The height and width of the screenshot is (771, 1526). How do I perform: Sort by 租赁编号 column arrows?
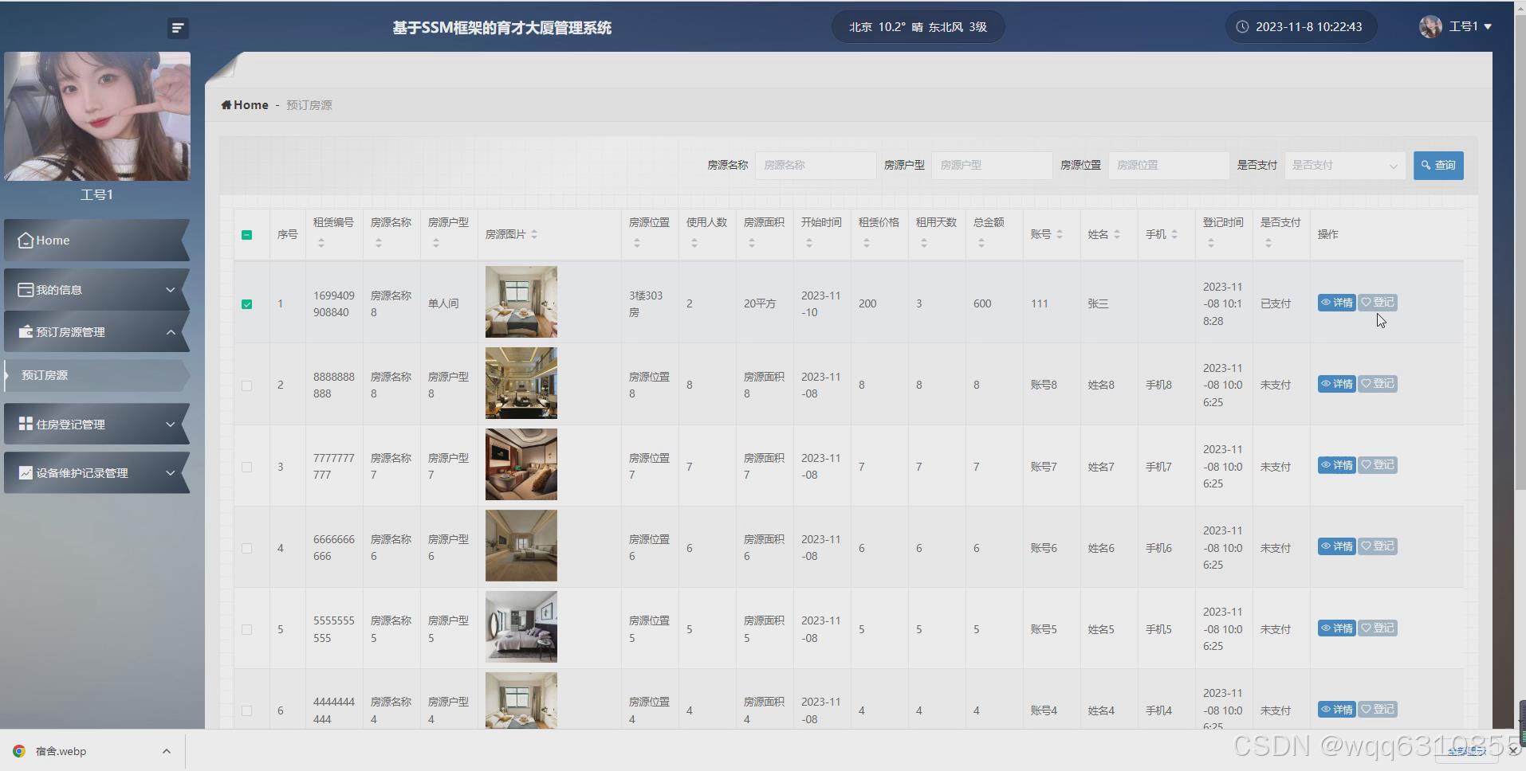point(321,243)
